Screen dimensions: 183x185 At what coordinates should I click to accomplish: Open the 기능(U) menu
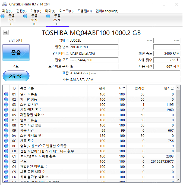[x=36, y=11]
